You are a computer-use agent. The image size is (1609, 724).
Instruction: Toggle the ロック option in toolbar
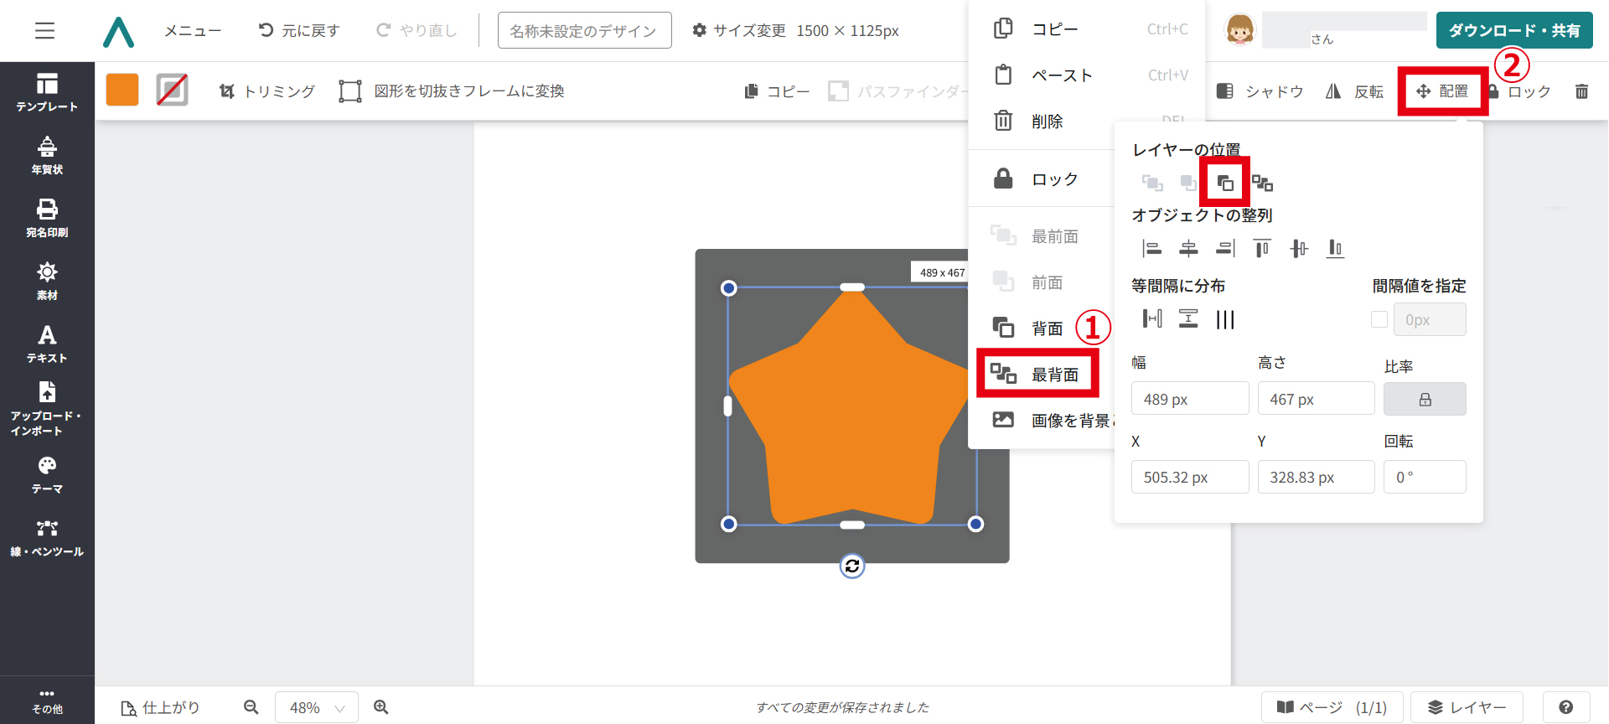point(1519,91)
